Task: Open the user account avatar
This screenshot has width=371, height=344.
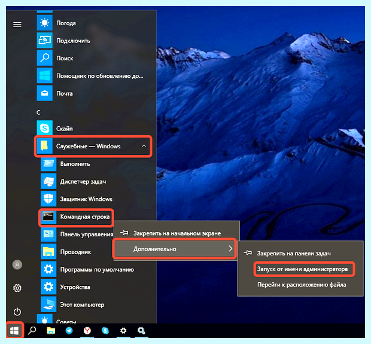Action: [x=17, y=264]
